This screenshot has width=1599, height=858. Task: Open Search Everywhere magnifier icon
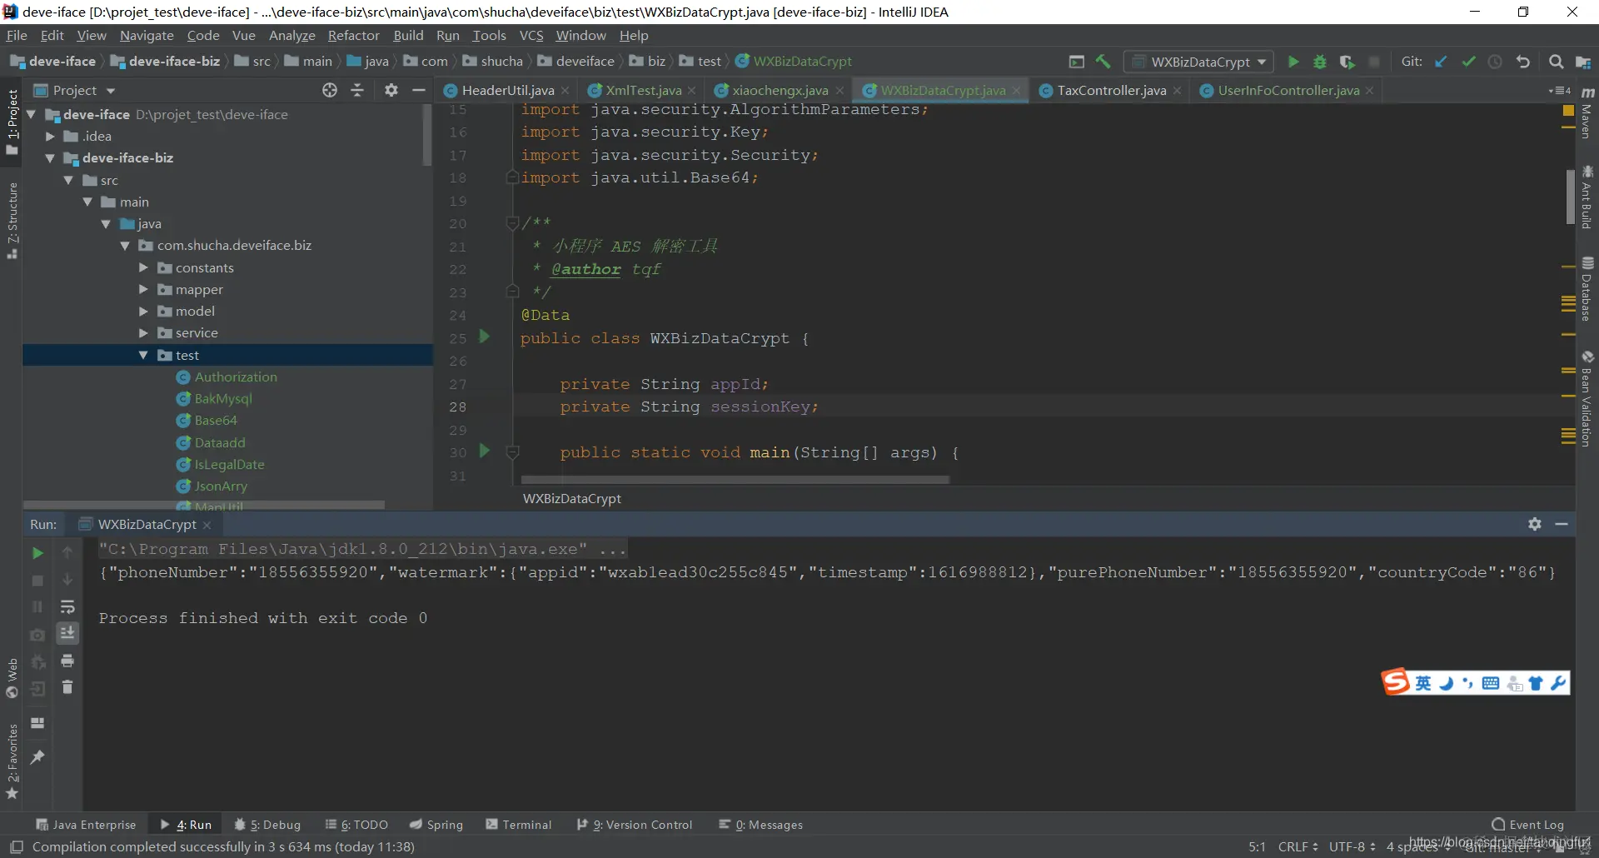1556,62
